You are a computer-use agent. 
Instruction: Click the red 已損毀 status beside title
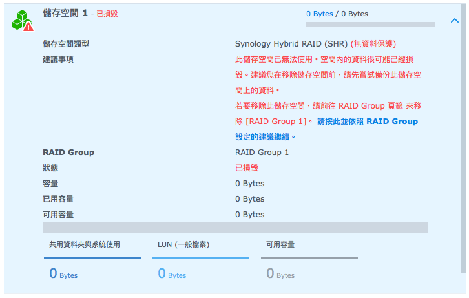[x=107, y=14]
